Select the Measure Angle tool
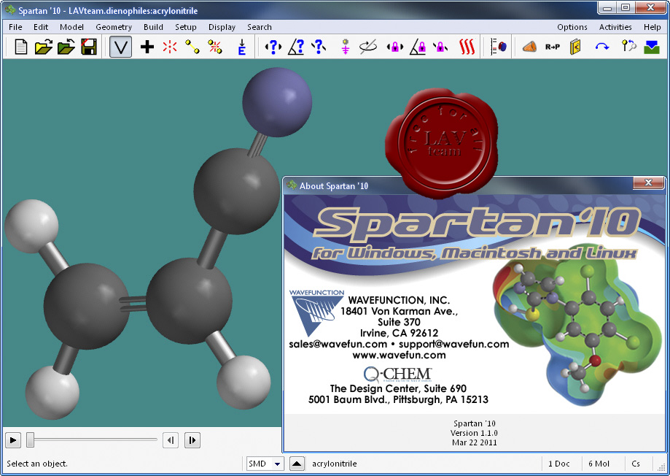Screen dimensions: 670x476 (x=296, y=47)
